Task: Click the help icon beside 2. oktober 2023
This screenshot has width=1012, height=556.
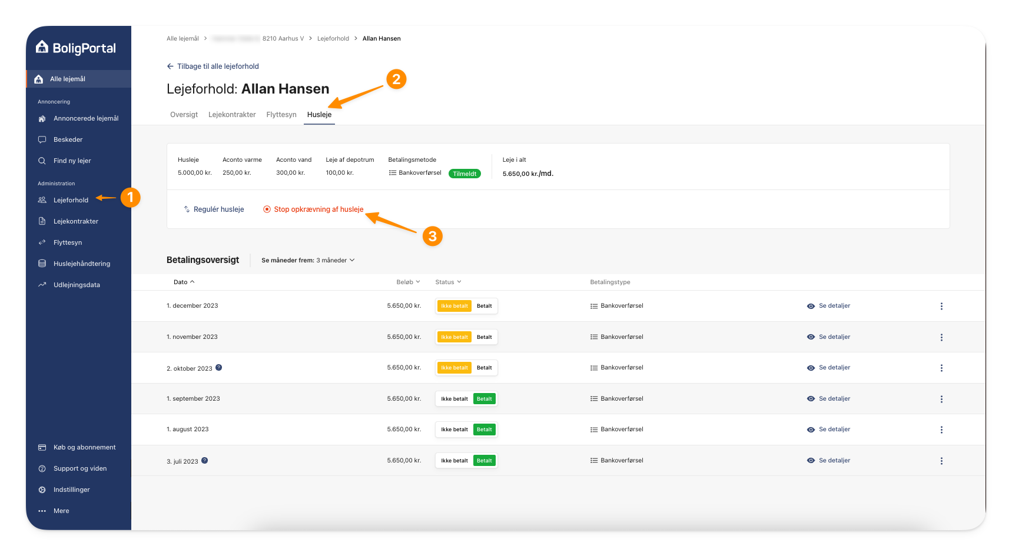Action: [x=218, y=368]
